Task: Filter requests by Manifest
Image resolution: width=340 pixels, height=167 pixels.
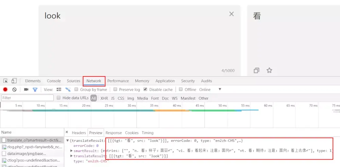Action: click(188, 98)
